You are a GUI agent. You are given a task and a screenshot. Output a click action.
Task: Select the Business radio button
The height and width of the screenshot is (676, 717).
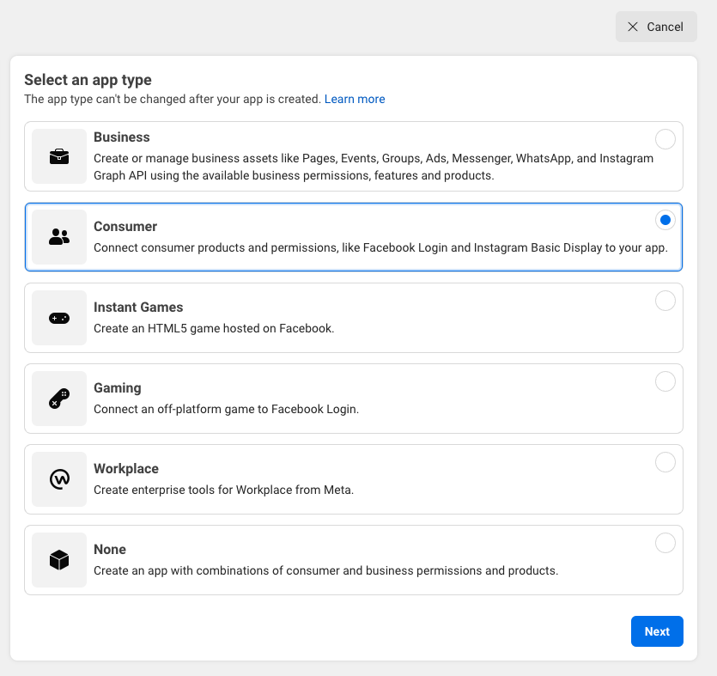tap(665, 139)
